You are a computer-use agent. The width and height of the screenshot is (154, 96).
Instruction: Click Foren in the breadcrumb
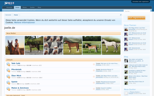tap(16, 15)
